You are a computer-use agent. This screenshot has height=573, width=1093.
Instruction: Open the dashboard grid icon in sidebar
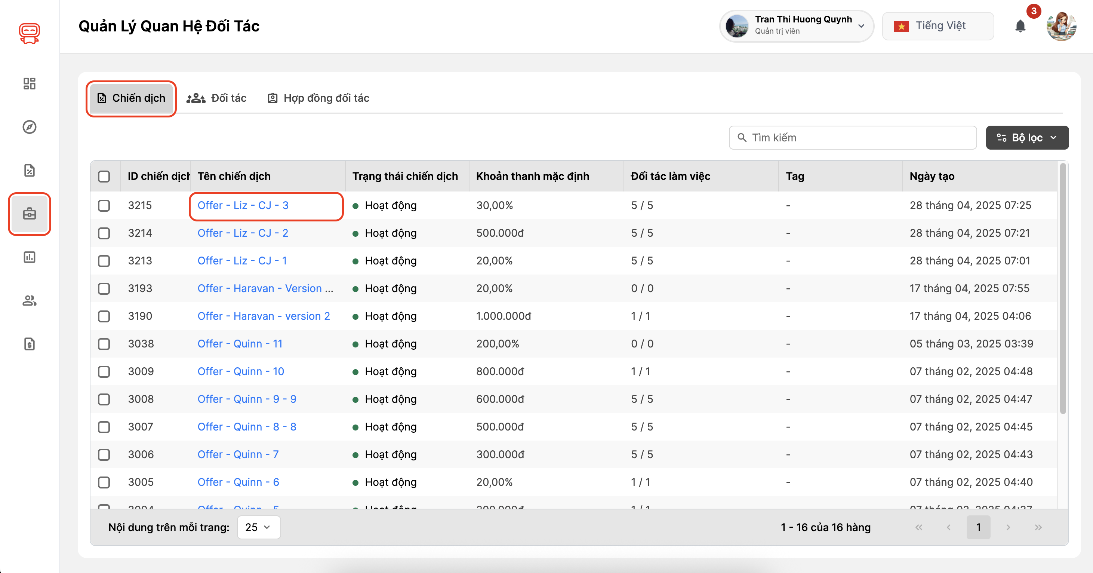click(x=29, y=83)
